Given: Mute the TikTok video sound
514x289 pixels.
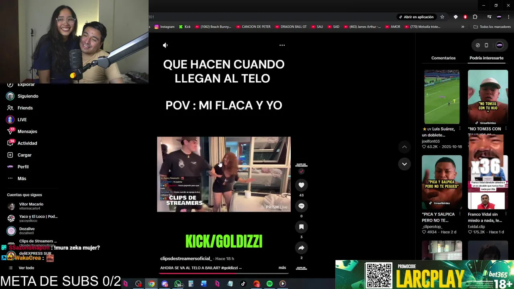Looking at the screenshot, I should (x=165, y=45).
